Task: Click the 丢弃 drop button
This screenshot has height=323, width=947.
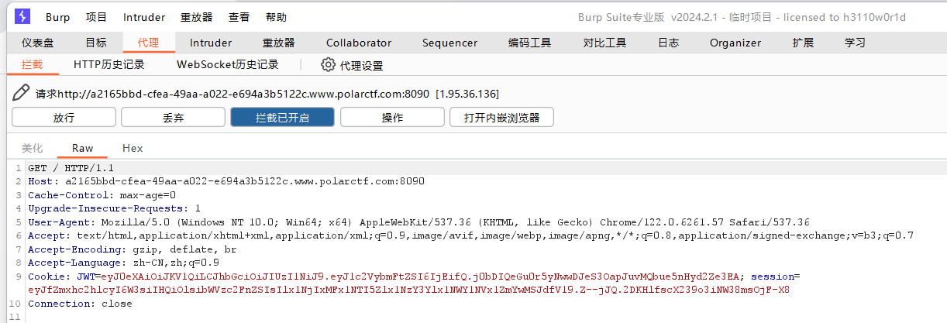Action: point(173,118)
